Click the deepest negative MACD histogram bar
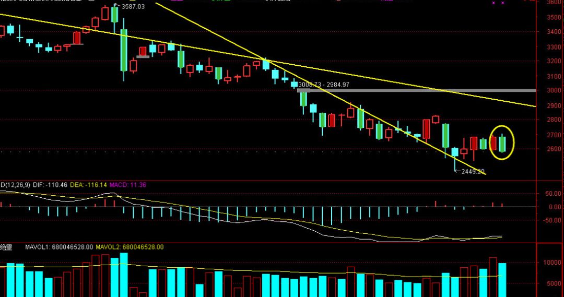 pyautogui.click(x=331, y=215)
